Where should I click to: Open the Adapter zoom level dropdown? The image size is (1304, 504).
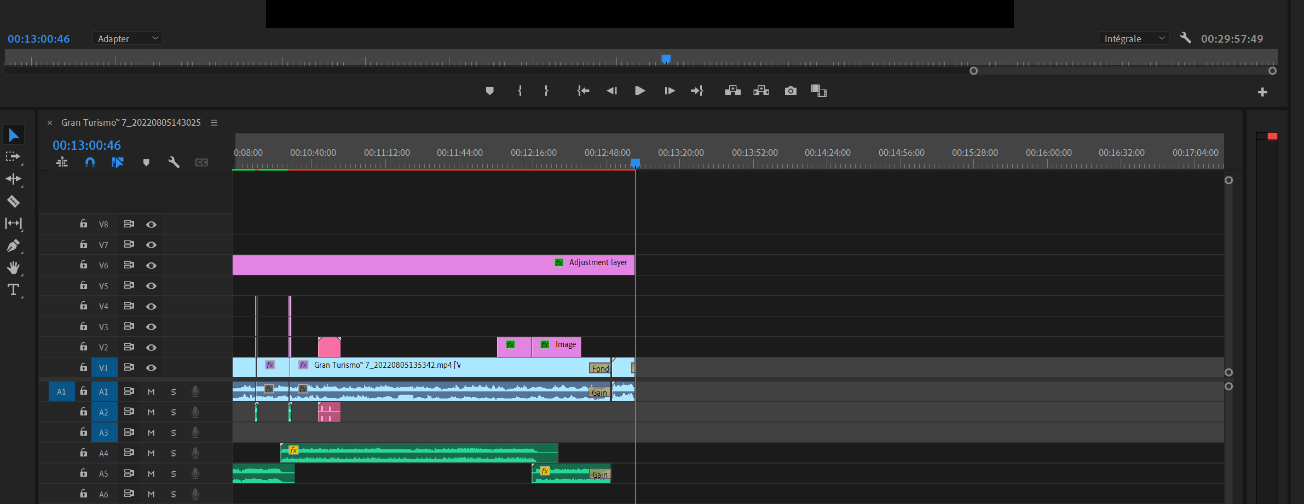(x=127, y=38)
